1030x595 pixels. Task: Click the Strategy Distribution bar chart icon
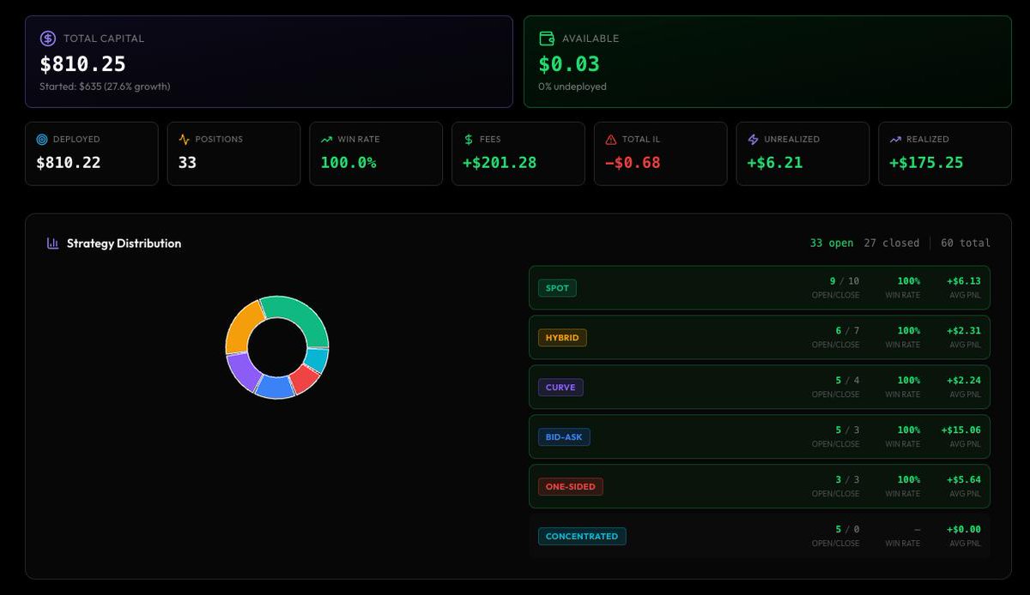52,243
